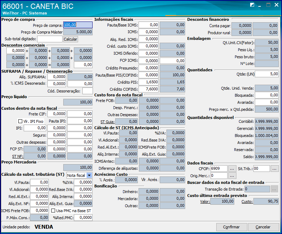Click the ICMS percent input field
Viewport: 282px width, 234px height.
148,32
